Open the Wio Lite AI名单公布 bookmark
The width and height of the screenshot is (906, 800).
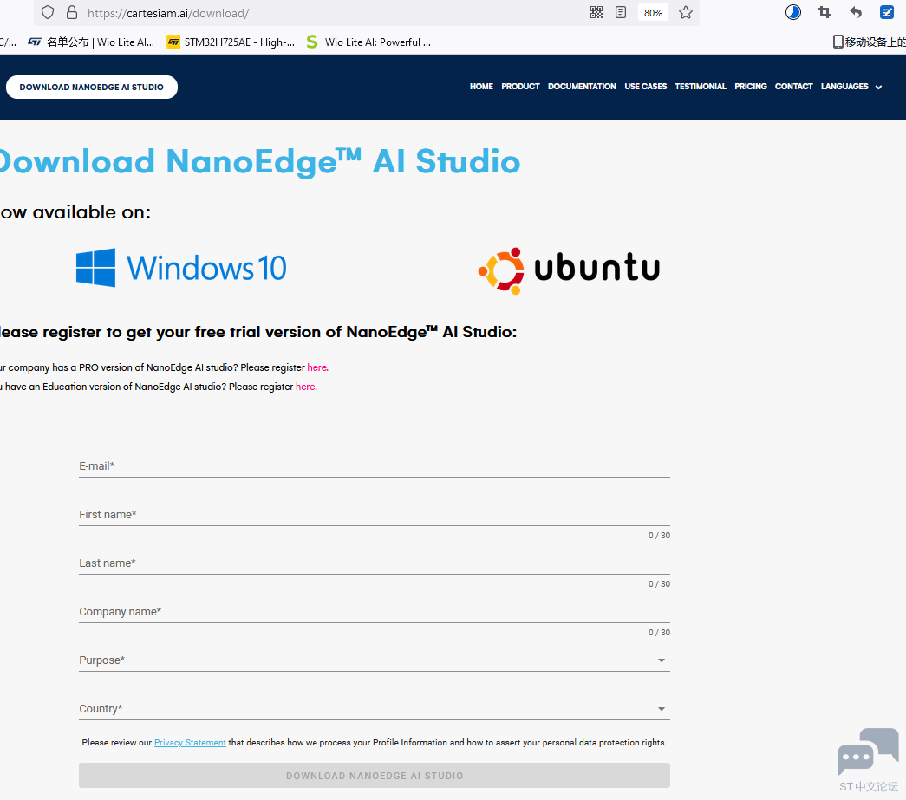click(91, 42)
